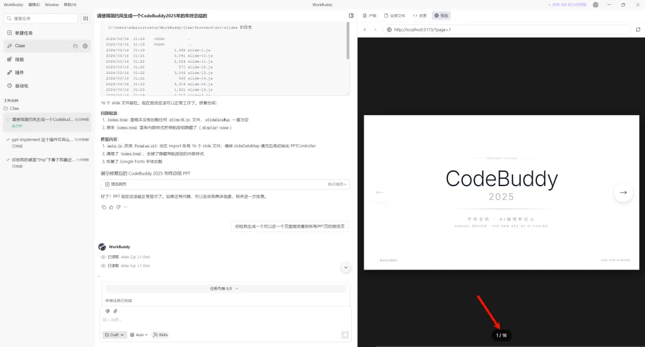645x347 pixels.
Task: Expand the 任务列表 8/8 task list
Action: (224, 289)
